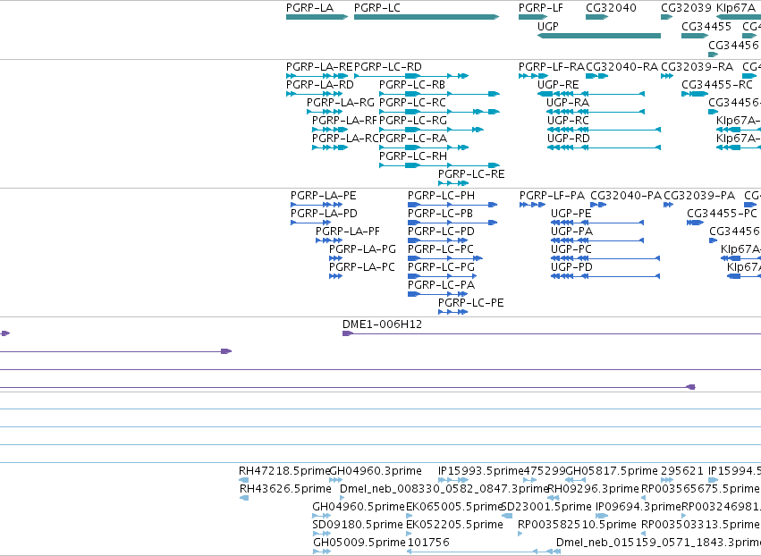Select the CG32040-RA transcript label
Screen dimensions: 761x556
pyautogui.click(x=622, y=66)
